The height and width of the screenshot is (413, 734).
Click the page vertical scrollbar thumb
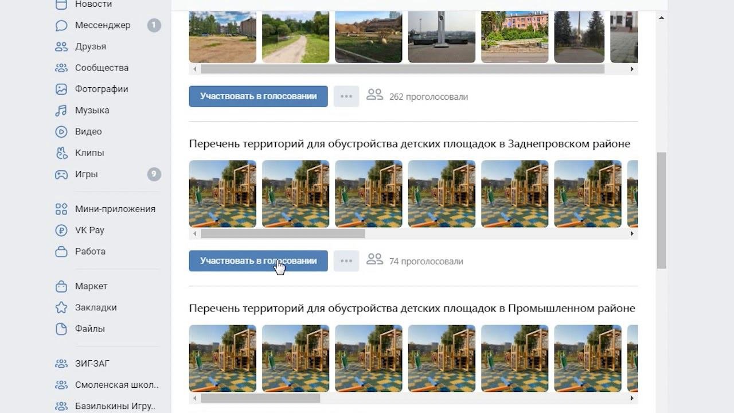click(x=662, y=210)
